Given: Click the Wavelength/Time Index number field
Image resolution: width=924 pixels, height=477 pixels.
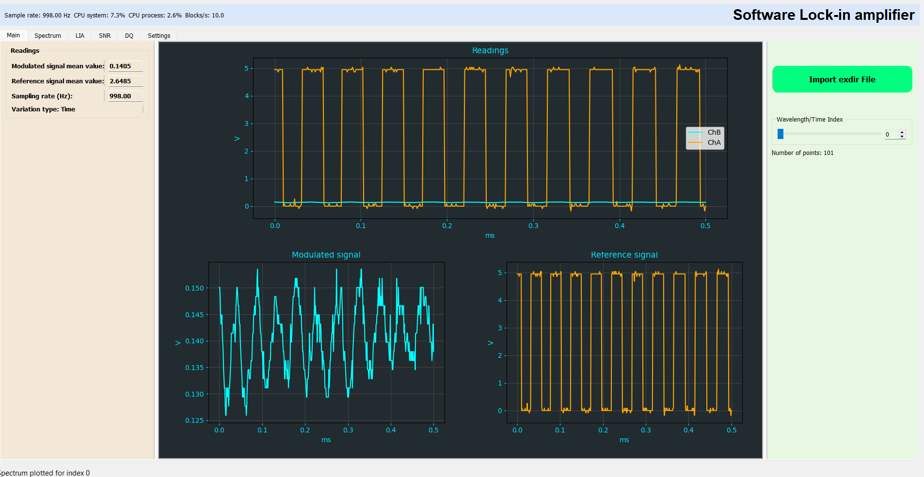Looking at the screenshot, I should [x=891, y=135].
